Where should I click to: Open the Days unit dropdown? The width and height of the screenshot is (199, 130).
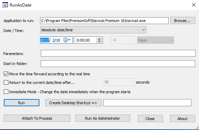(155, 40)
